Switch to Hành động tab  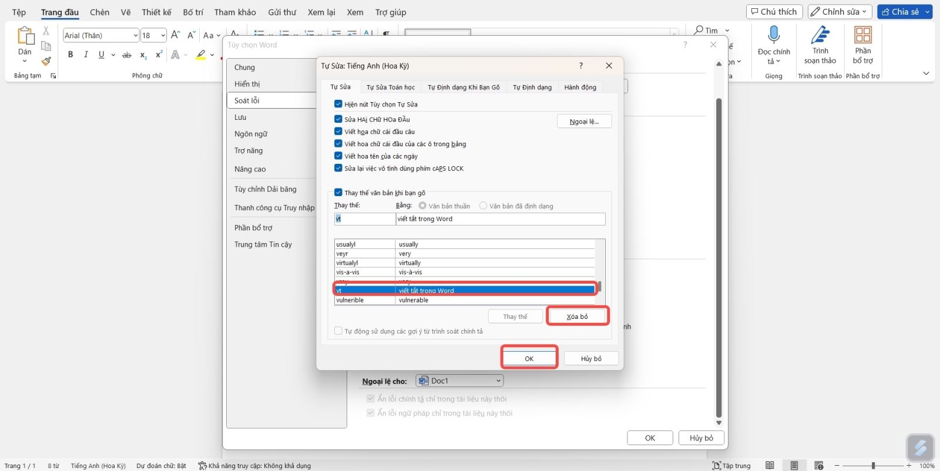coord(580,88)
